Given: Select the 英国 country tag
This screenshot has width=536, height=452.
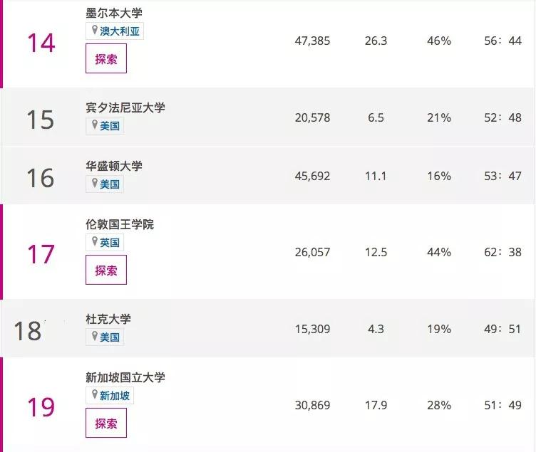Looking at the screenshot, I should click(110, 243).
